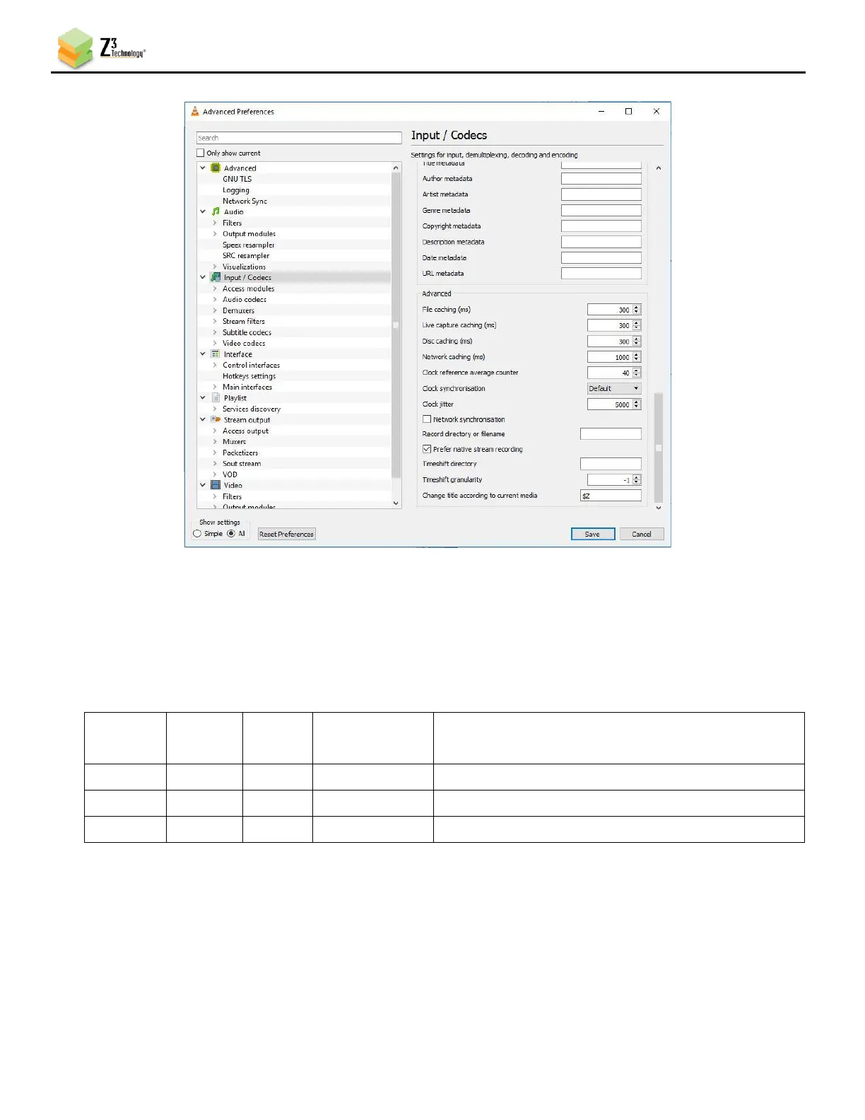This screenshot has width=865, height=1120.
Task: Click the Playlist category icon
Action: (216, 398)
